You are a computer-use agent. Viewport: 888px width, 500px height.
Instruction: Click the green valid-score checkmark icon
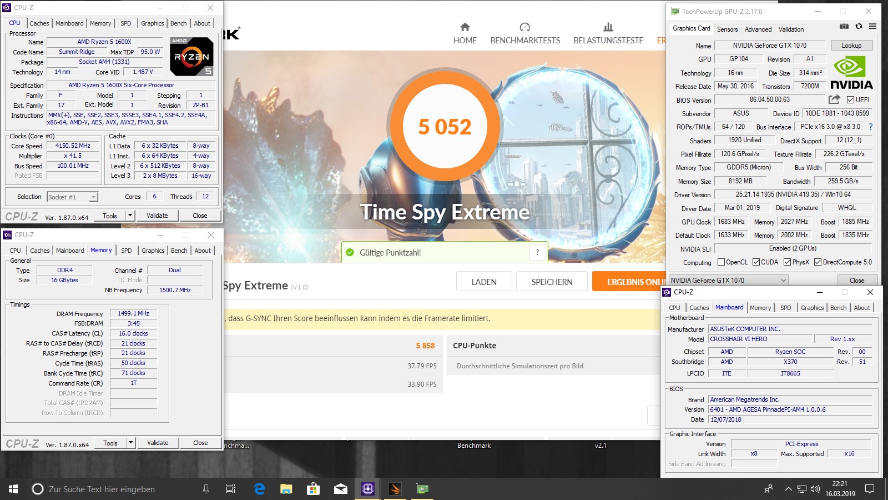coord(350,252)
